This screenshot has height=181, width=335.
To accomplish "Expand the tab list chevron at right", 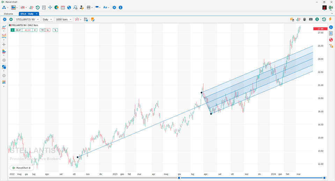I will [x=332, y=14].
